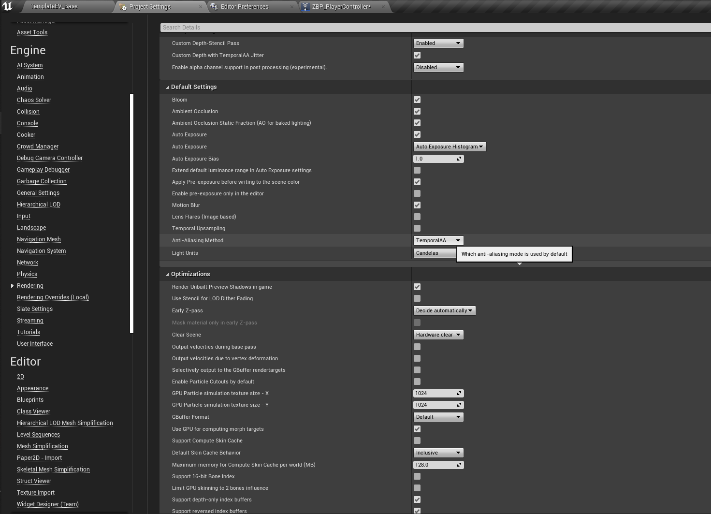711x514 pixels.
Task: Open the Navigation Mesh settings page
Action: [x=39, y=239]
